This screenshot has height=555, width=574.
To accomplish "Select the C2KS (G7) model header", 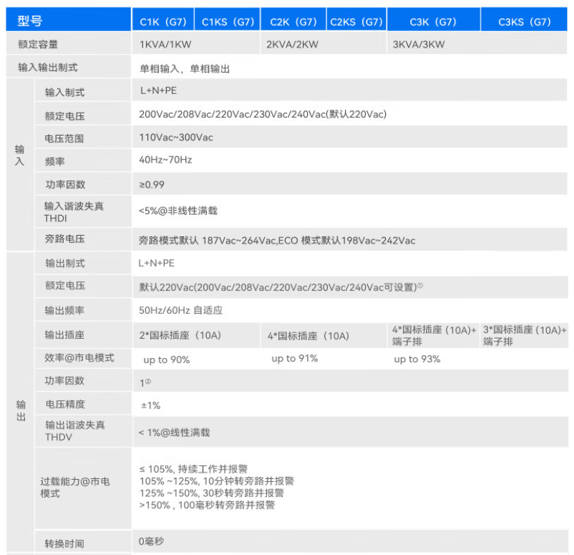I will tap(356, 20).
